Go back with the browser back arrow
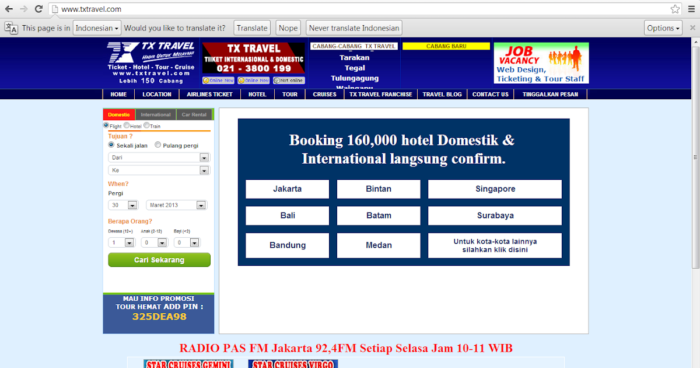700x368 pixels. coord(9,9)
